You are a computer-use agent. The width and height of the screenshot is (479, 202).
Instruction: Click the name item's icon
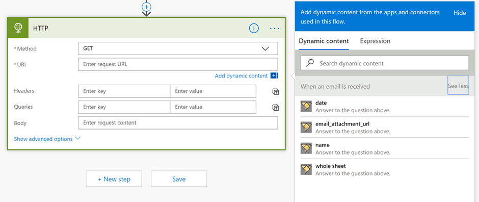(306, 148)
